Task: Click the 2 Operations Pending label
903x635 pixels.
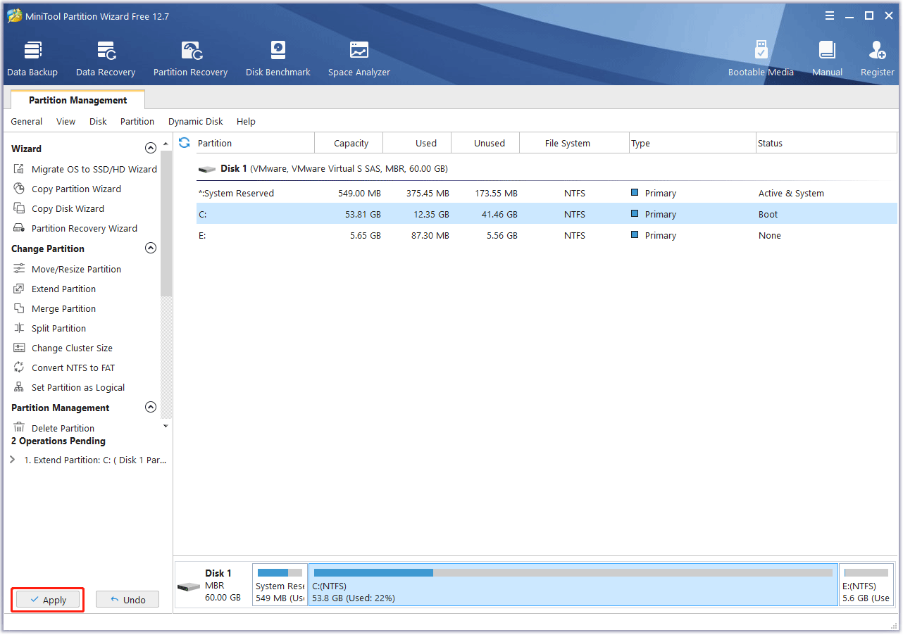Action: (58, 441)
